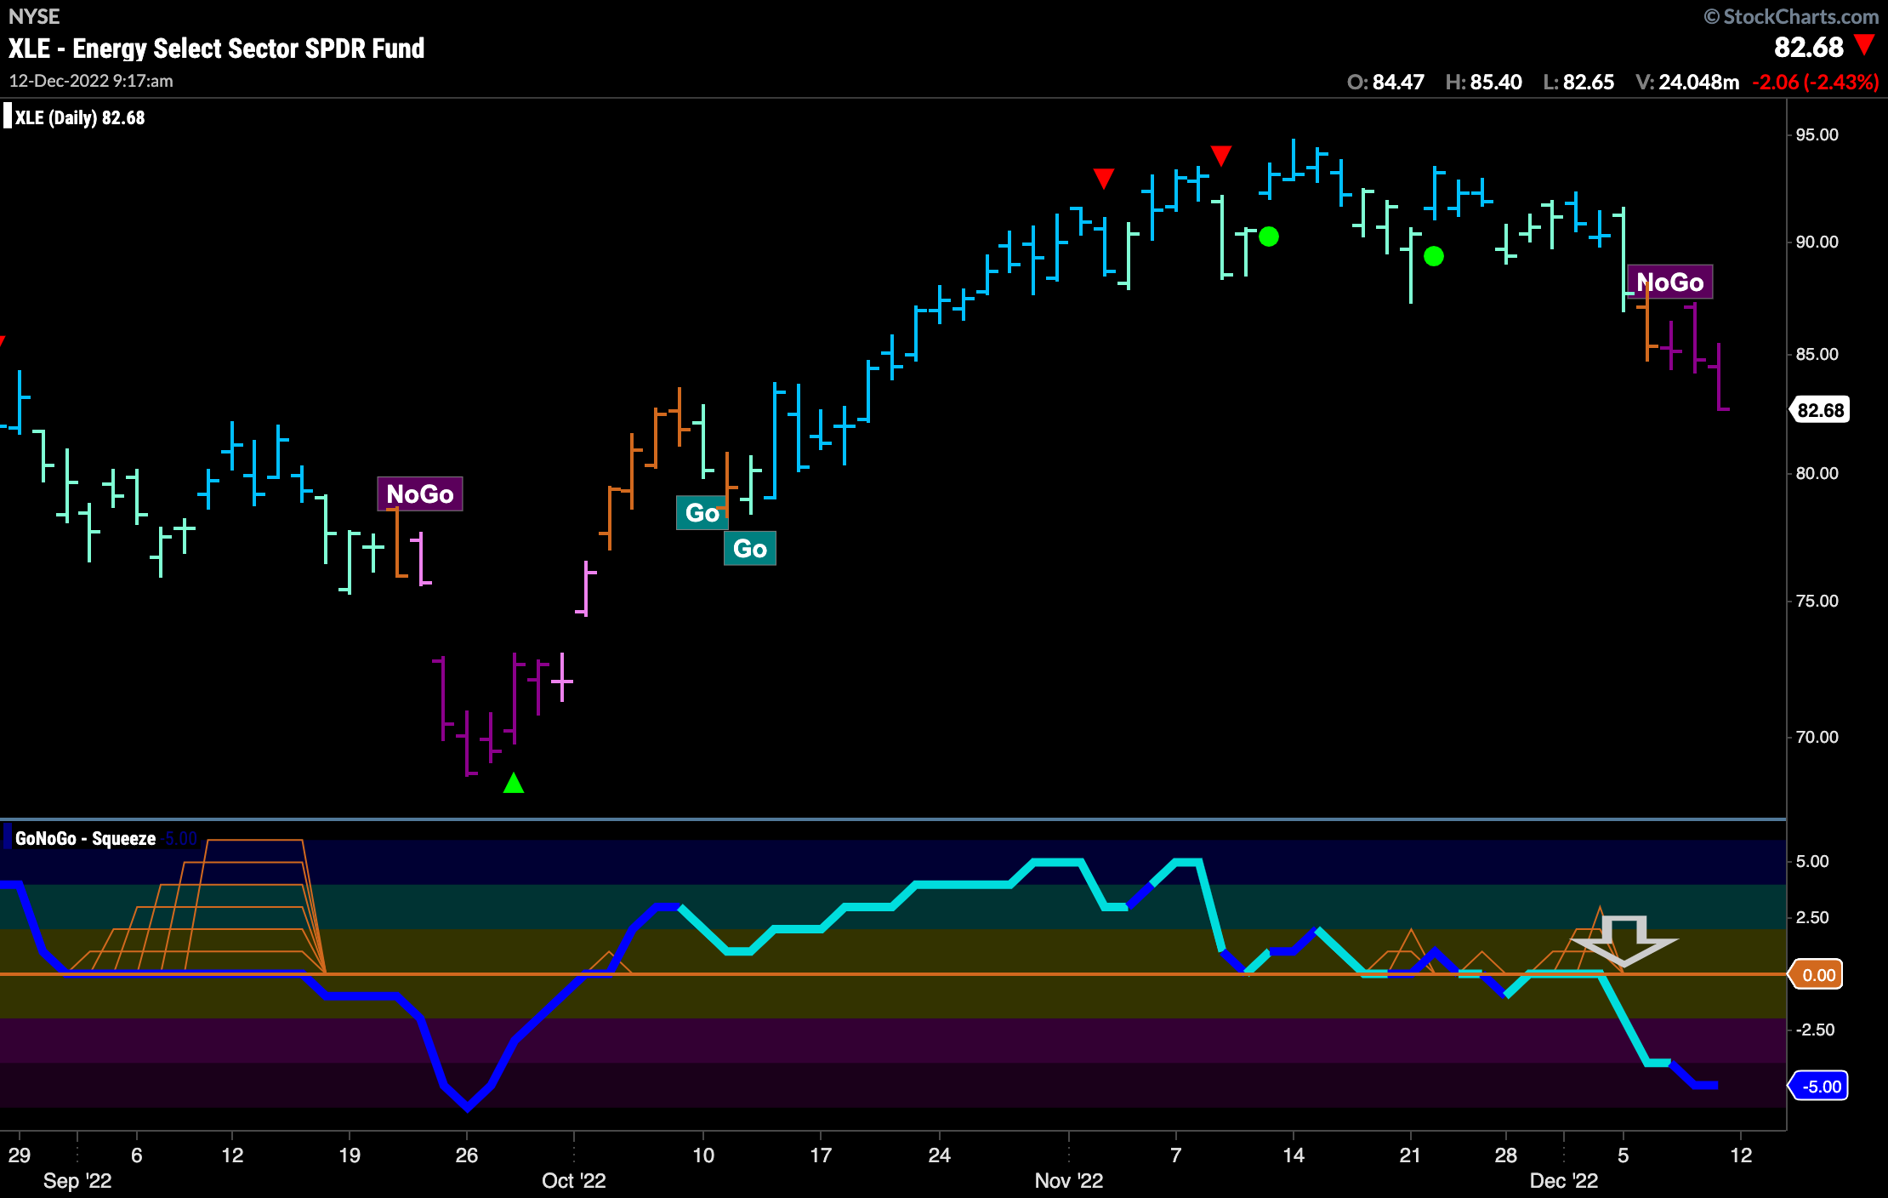The image size is (1888, 1198).
Task: Click the red down-triangle near Nov 2
Action: click(x=1104, y=178)
